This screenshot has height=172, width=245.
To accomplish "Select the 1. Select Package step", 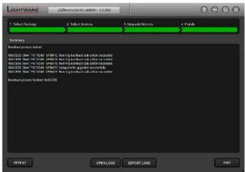I will pyautogui.click(x=23, y=24).
